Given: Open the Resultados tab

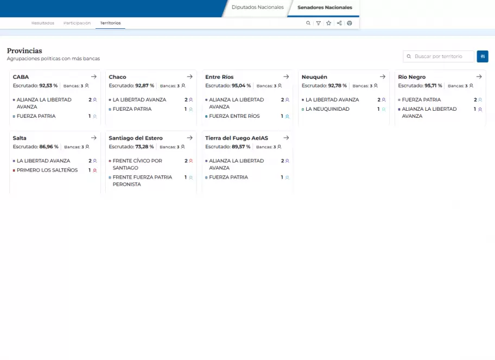Looking at the screenshot, I should click(x=43, y=23).
